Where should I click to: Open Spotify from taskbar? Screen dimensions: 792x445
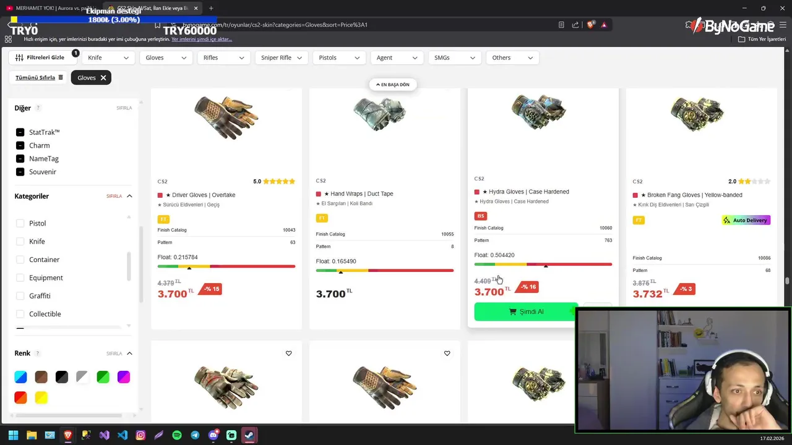(177, 435)
